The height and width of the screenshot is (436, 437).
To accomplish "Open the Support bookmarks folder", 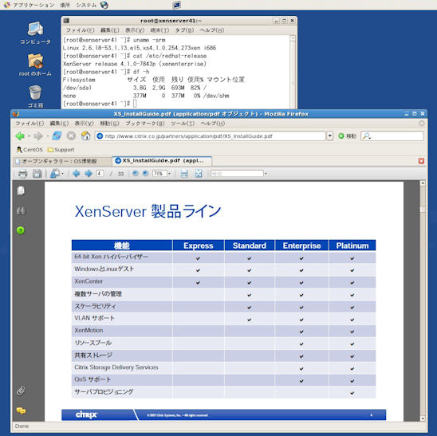I will pos(61,150).
